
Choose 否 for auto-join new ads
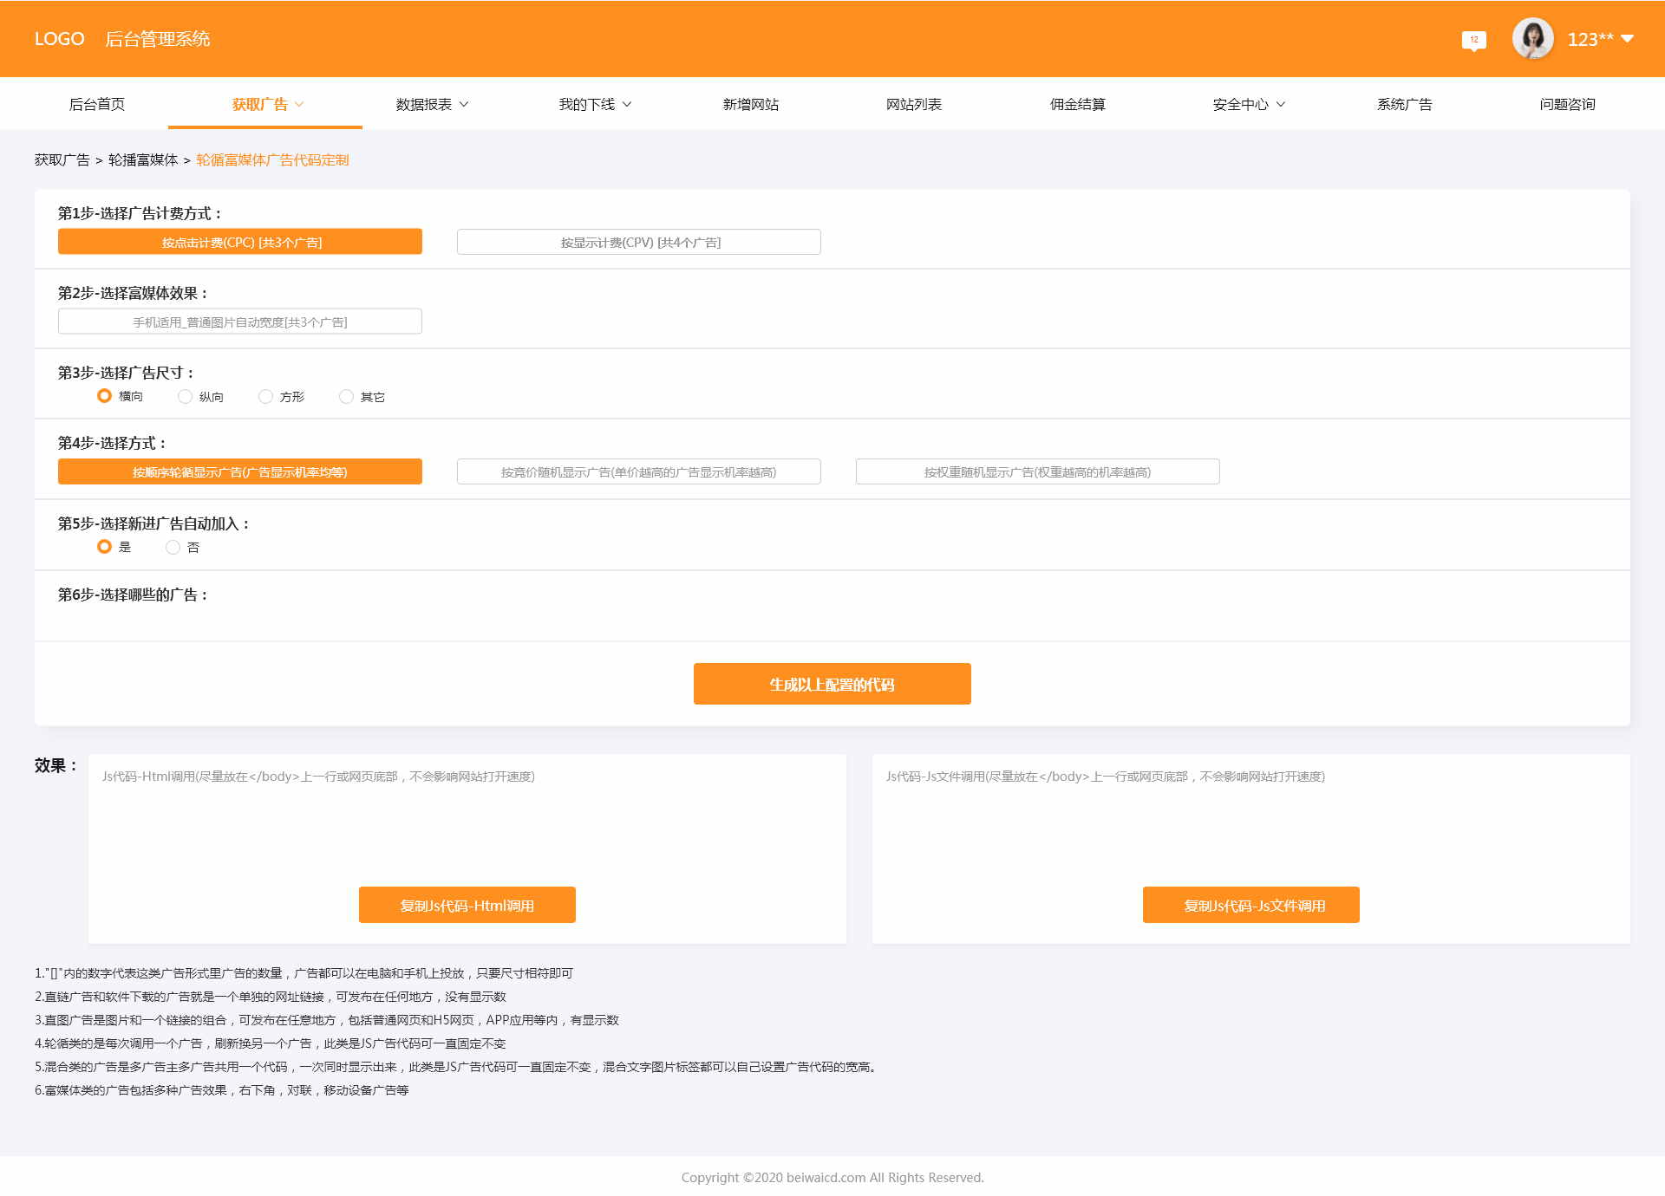click(173, 548)
